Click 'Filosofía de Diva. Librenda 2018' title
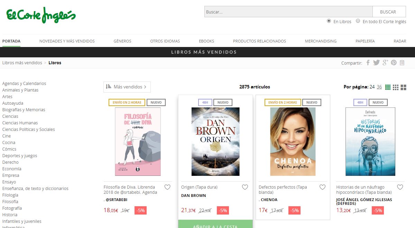The width and height of the screenshot is (415, 228). tap(130, 190)
